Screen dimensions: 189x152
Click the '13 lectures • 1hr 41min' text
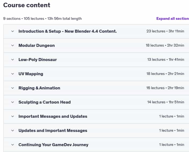coord(166,60)
